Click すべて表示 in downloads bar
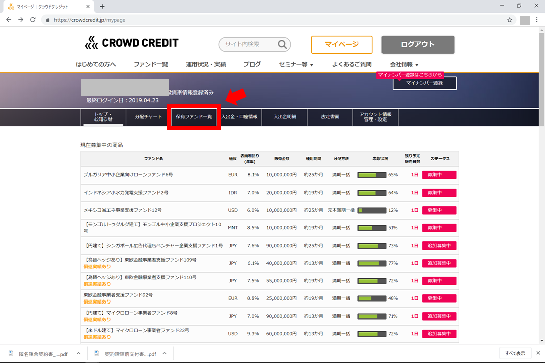Image resolution: width=545 pixels, height=363 pixels. (515, 353)
